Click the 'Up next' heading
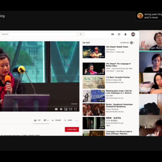162x162 pixels. (86, 43)
